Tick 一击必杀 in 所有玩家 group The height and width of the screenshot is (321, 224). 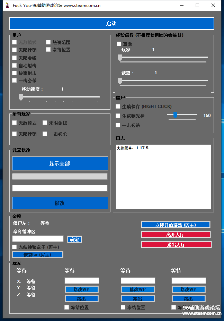coord(45,134)
